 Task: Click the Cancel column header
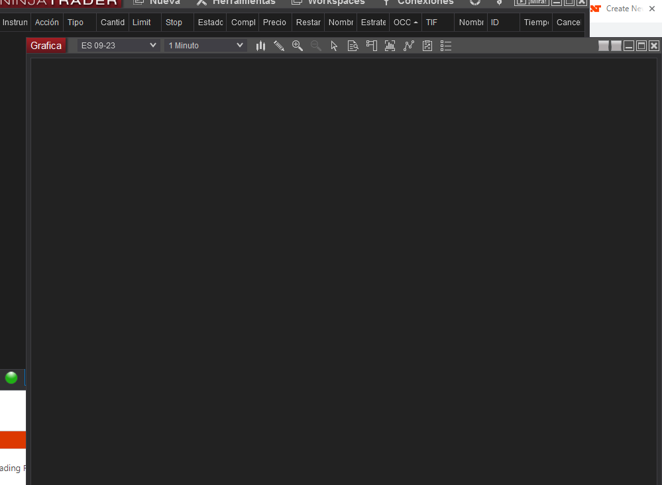tap(569, 23)
